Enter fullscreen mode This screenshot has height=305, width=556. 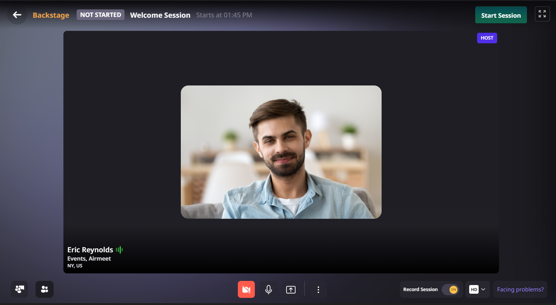coord(542,14)
